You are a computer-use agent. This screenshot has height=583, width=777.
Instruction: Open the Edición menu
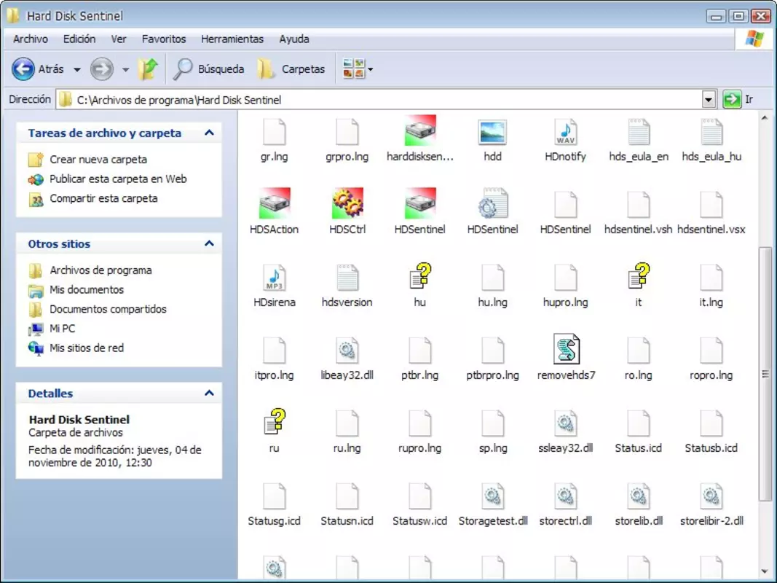[79, 39]
